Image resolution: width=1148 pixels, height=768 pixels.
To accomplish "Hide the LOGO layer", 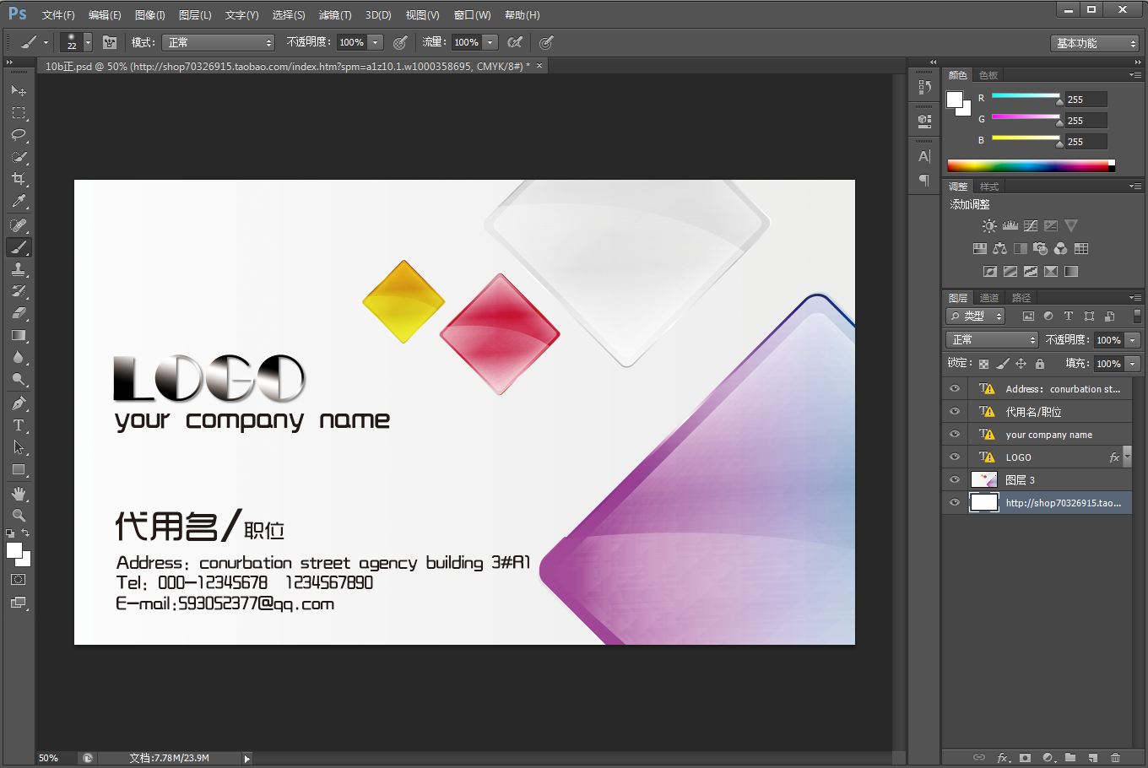I will click(x=955, y=457).
